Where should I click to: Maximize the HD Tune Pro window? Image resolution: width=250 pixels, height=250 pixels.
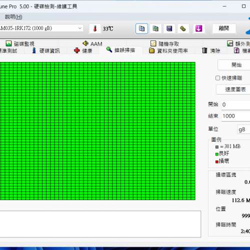tap(243, 6)
